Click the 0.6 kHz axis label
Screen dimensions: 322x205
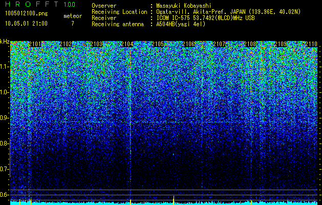[x=5, y=195]
